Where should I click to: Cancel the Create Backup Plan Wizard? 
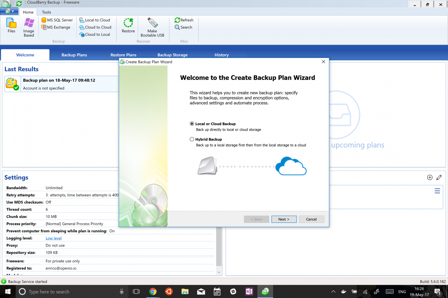[x=311, y=219]
